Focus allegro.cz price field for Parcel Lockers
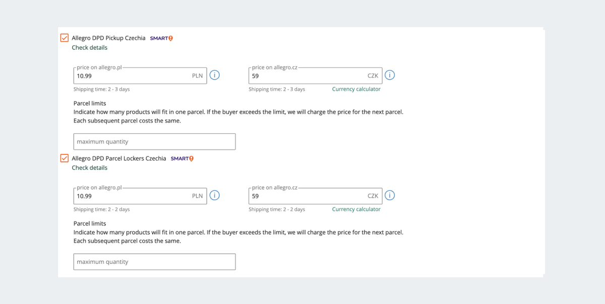 (x=316, y=196)
